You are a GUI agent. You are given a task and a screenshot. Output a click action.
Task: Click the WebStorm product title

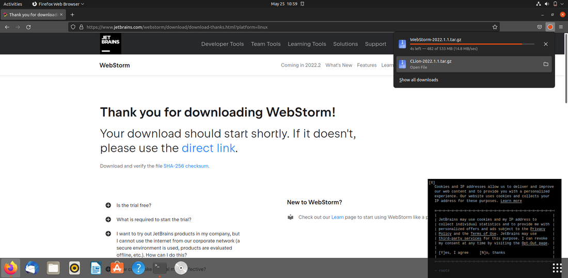tap(115, 65)
